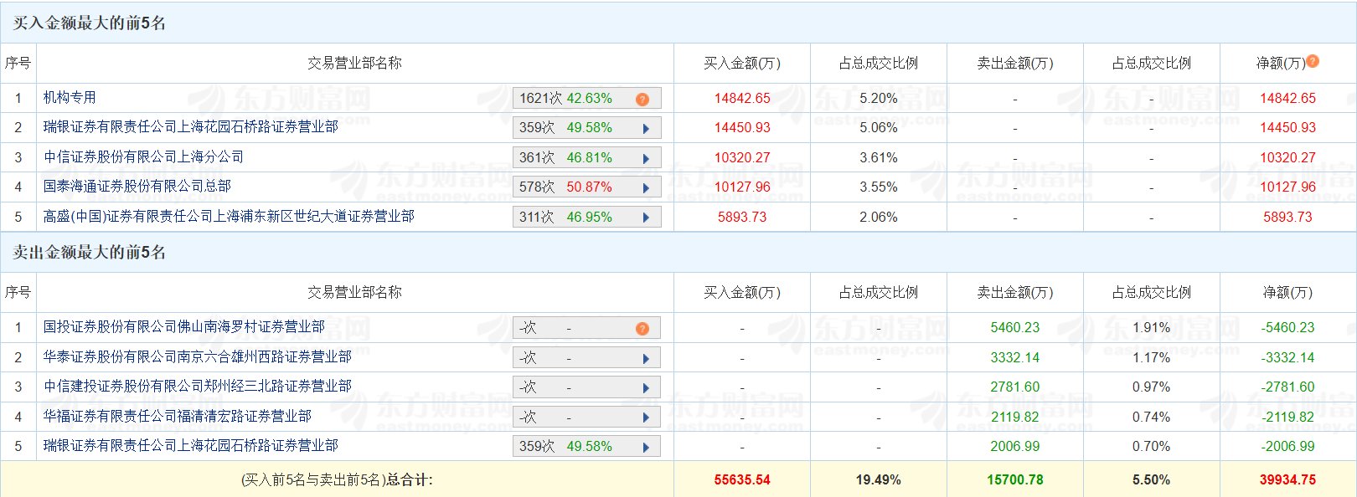1357x497 pixels.
Task: Expand arrow for 中信证券上海分公司 stats box
Action: point(646,158)
